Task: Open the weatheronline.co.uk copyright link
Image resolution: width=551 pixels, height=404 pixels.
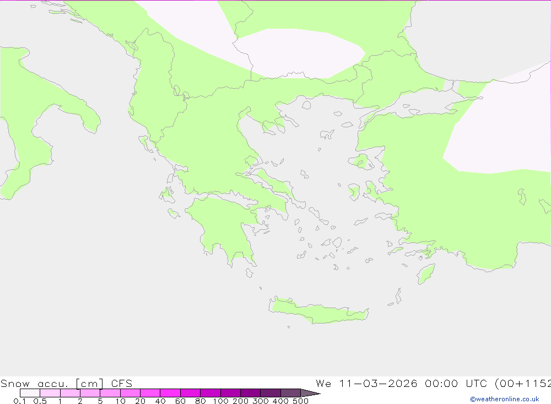Action: 505,399
